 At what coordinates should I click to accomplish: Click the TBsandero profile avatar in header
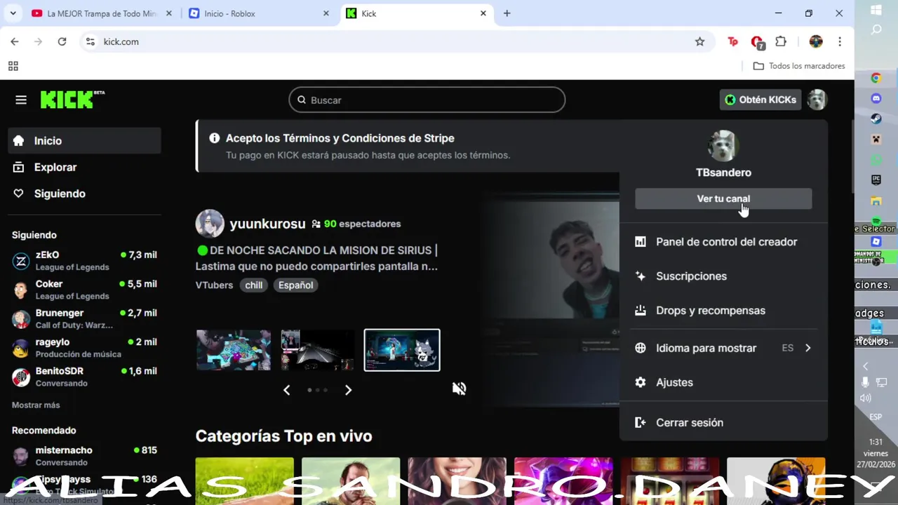pos(817,100)
